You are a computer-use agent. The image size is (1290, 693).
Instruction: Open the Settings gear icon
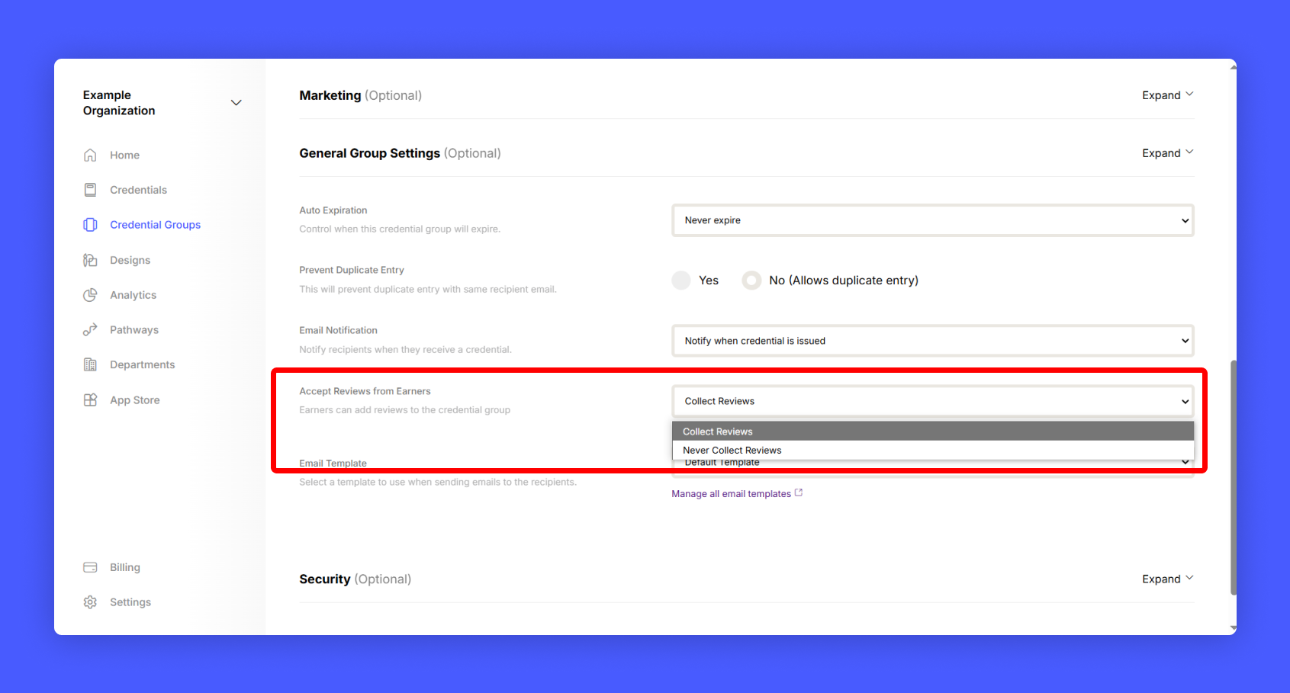pyautogui.click(x=90, y=602)
